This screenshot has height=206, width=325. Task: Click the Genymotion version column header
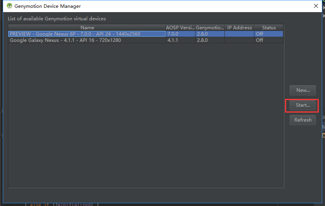[210, 27]
